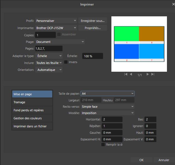Open the Taille de papier dropdown

pyautogui.click(x=107, y=94)
